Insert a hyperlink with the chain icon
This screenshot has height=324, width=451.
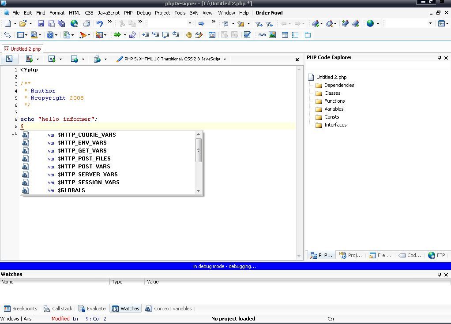[x=262, y=35]
